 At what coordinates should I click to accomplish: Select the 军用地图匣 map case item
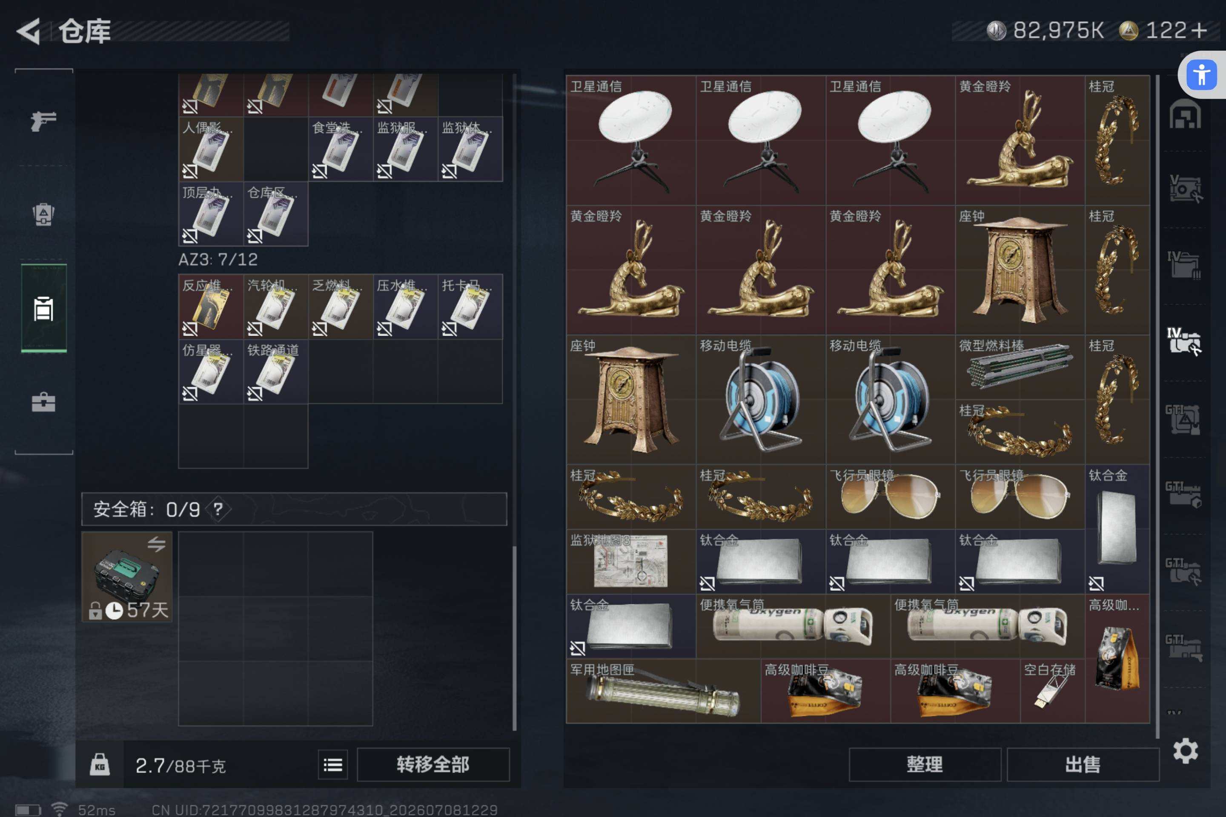(x=663, y=691)
